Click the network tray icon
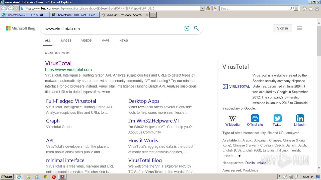 tap(292, 177)
